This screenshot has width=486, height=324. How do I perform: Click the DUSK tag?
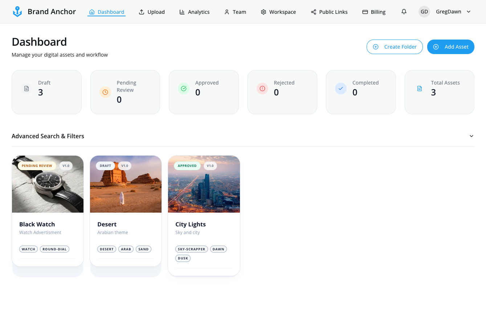(183, 258)
